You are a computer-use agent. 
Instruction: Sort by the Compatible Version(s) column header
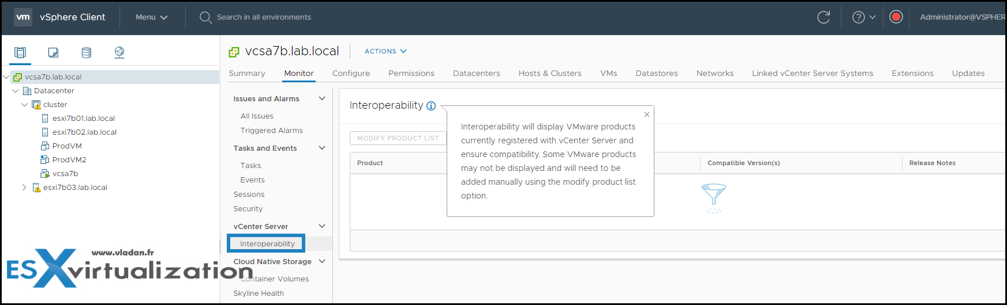point(743,163)
